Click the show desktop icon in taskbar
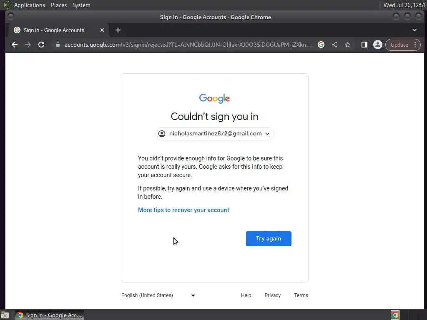 5,315
